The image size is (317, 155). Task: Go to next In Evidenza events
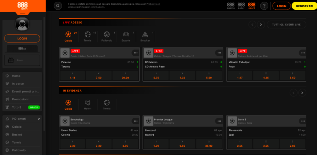[x=302, y=93]
